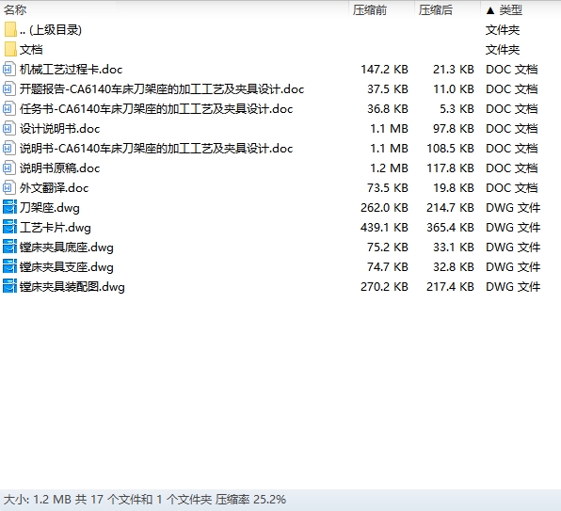Click the file name 外文翻译.doc

pyautogui.click(x=54, y=187)
